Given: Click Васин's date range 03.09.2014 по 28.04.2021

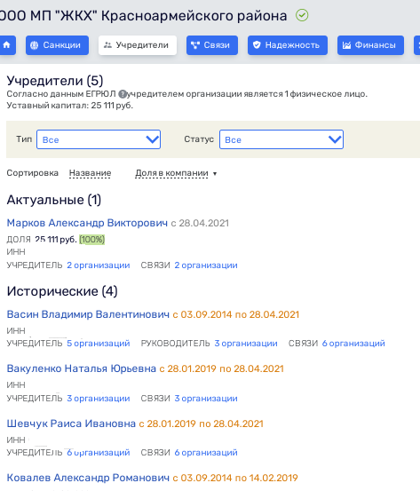Looking at the screenshot, I should pyautogui.click(x=236, y=314).
